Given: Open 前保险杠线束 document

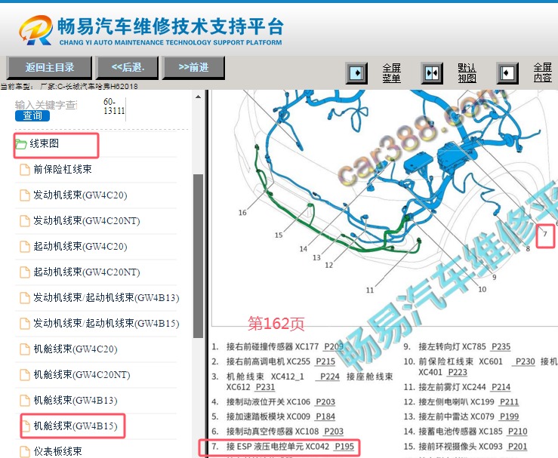Looking at the screenshot, I should [x=63, y=169].
